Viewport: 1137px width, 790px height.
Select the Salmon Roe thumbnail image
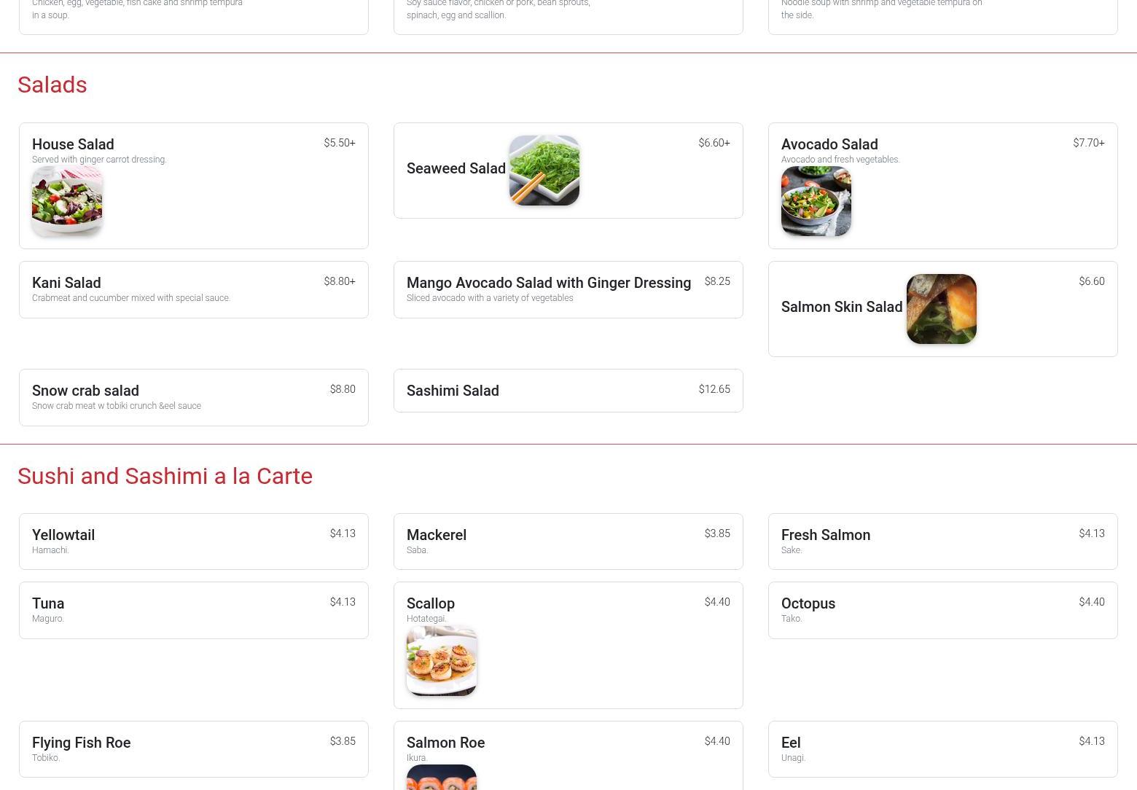(442, 778)
